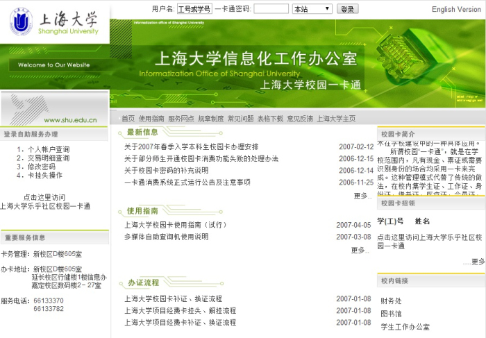Click the Shanghai University logo emblem
This screenshot has height=338, width=486.
tap(21, 22)
